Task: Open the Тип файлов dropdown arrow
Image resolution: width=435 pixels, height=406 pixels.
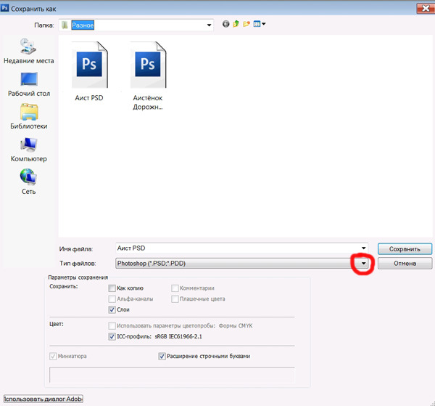Action: pyautogui.click(x=363, y=263)
